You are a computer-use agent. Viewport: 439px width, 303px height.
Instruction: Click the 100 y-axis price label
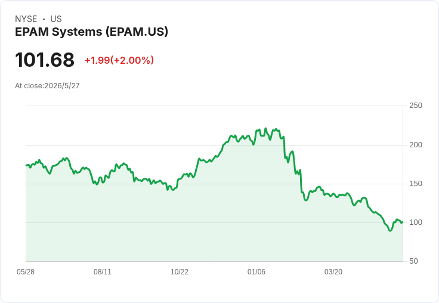coord(416,222)
